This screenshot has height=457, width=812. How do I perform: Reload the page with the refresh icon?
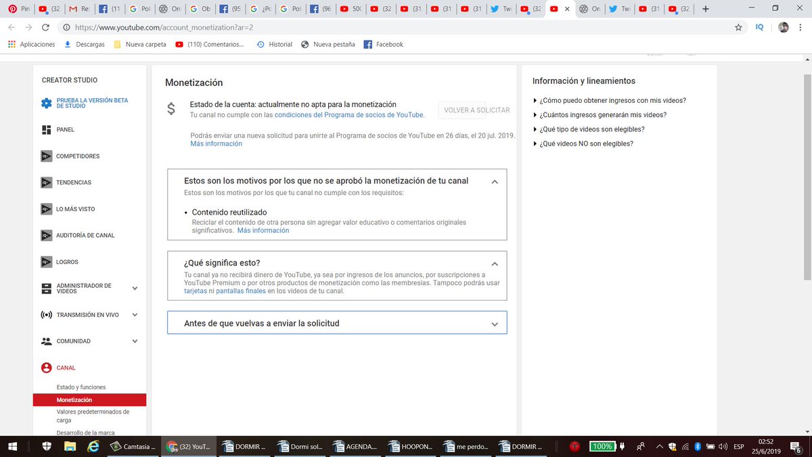[45, 27]
